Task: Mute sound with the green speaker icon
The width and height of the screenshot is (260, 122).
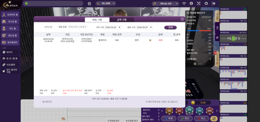Action: point(26,3)
